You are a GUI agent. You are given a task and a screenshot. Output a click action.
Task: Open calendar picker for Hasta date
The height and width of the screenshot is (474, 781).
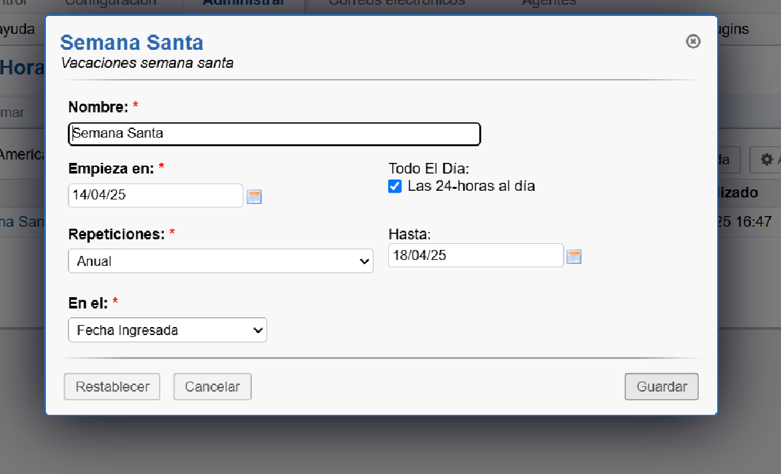pyautogui.click(x=574, y=257)
